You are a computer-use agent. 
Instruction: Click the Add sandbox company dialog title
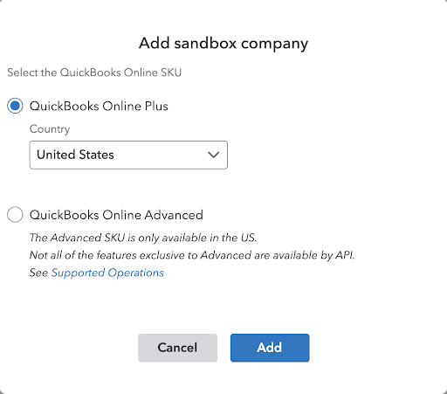click(x=223, y=44)
